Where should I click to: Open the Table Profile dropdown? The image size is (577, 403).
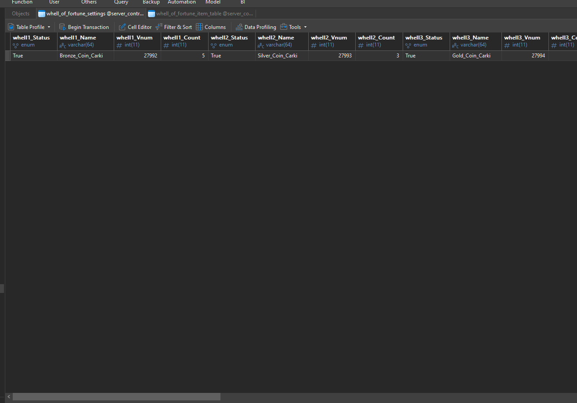click(29, 27)
